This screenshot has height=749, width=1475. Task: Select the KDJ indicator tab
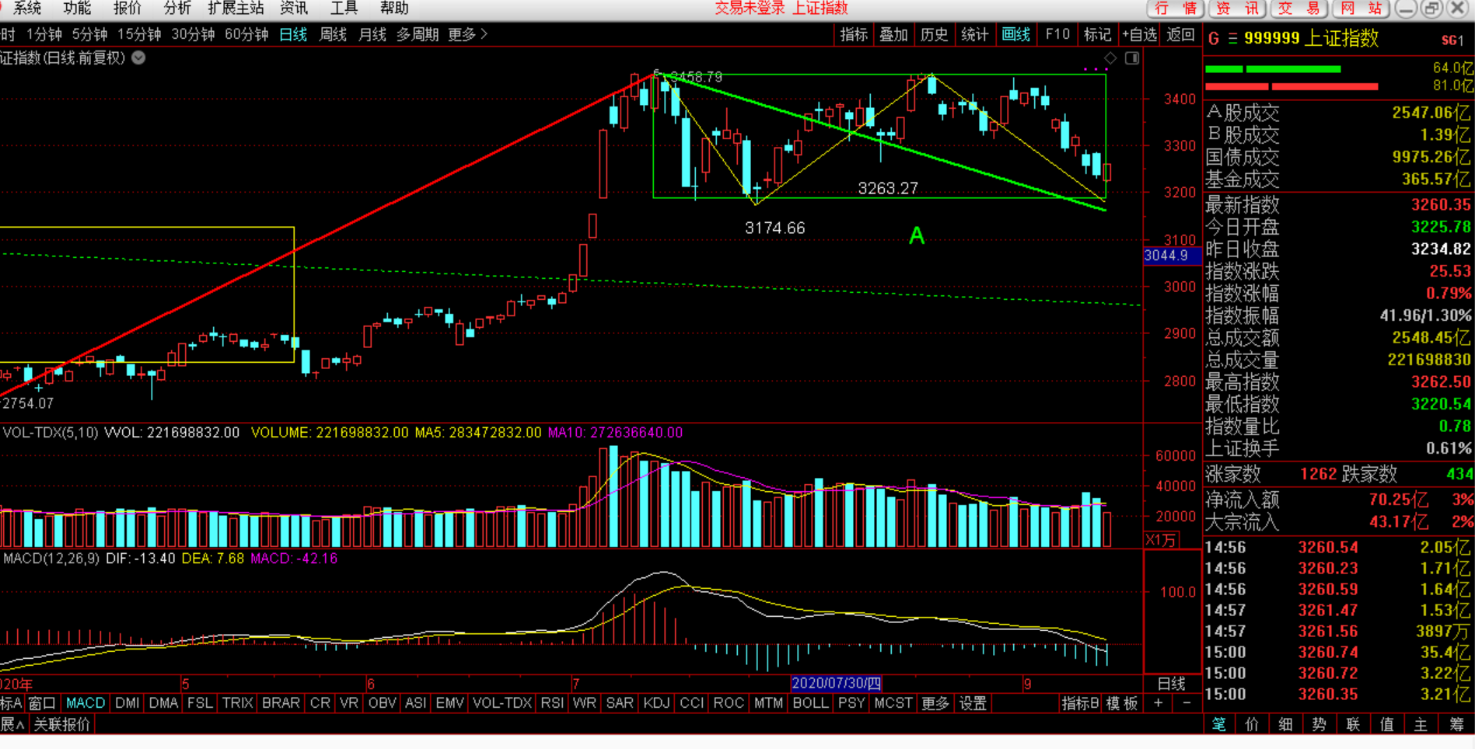pos(656,703)
